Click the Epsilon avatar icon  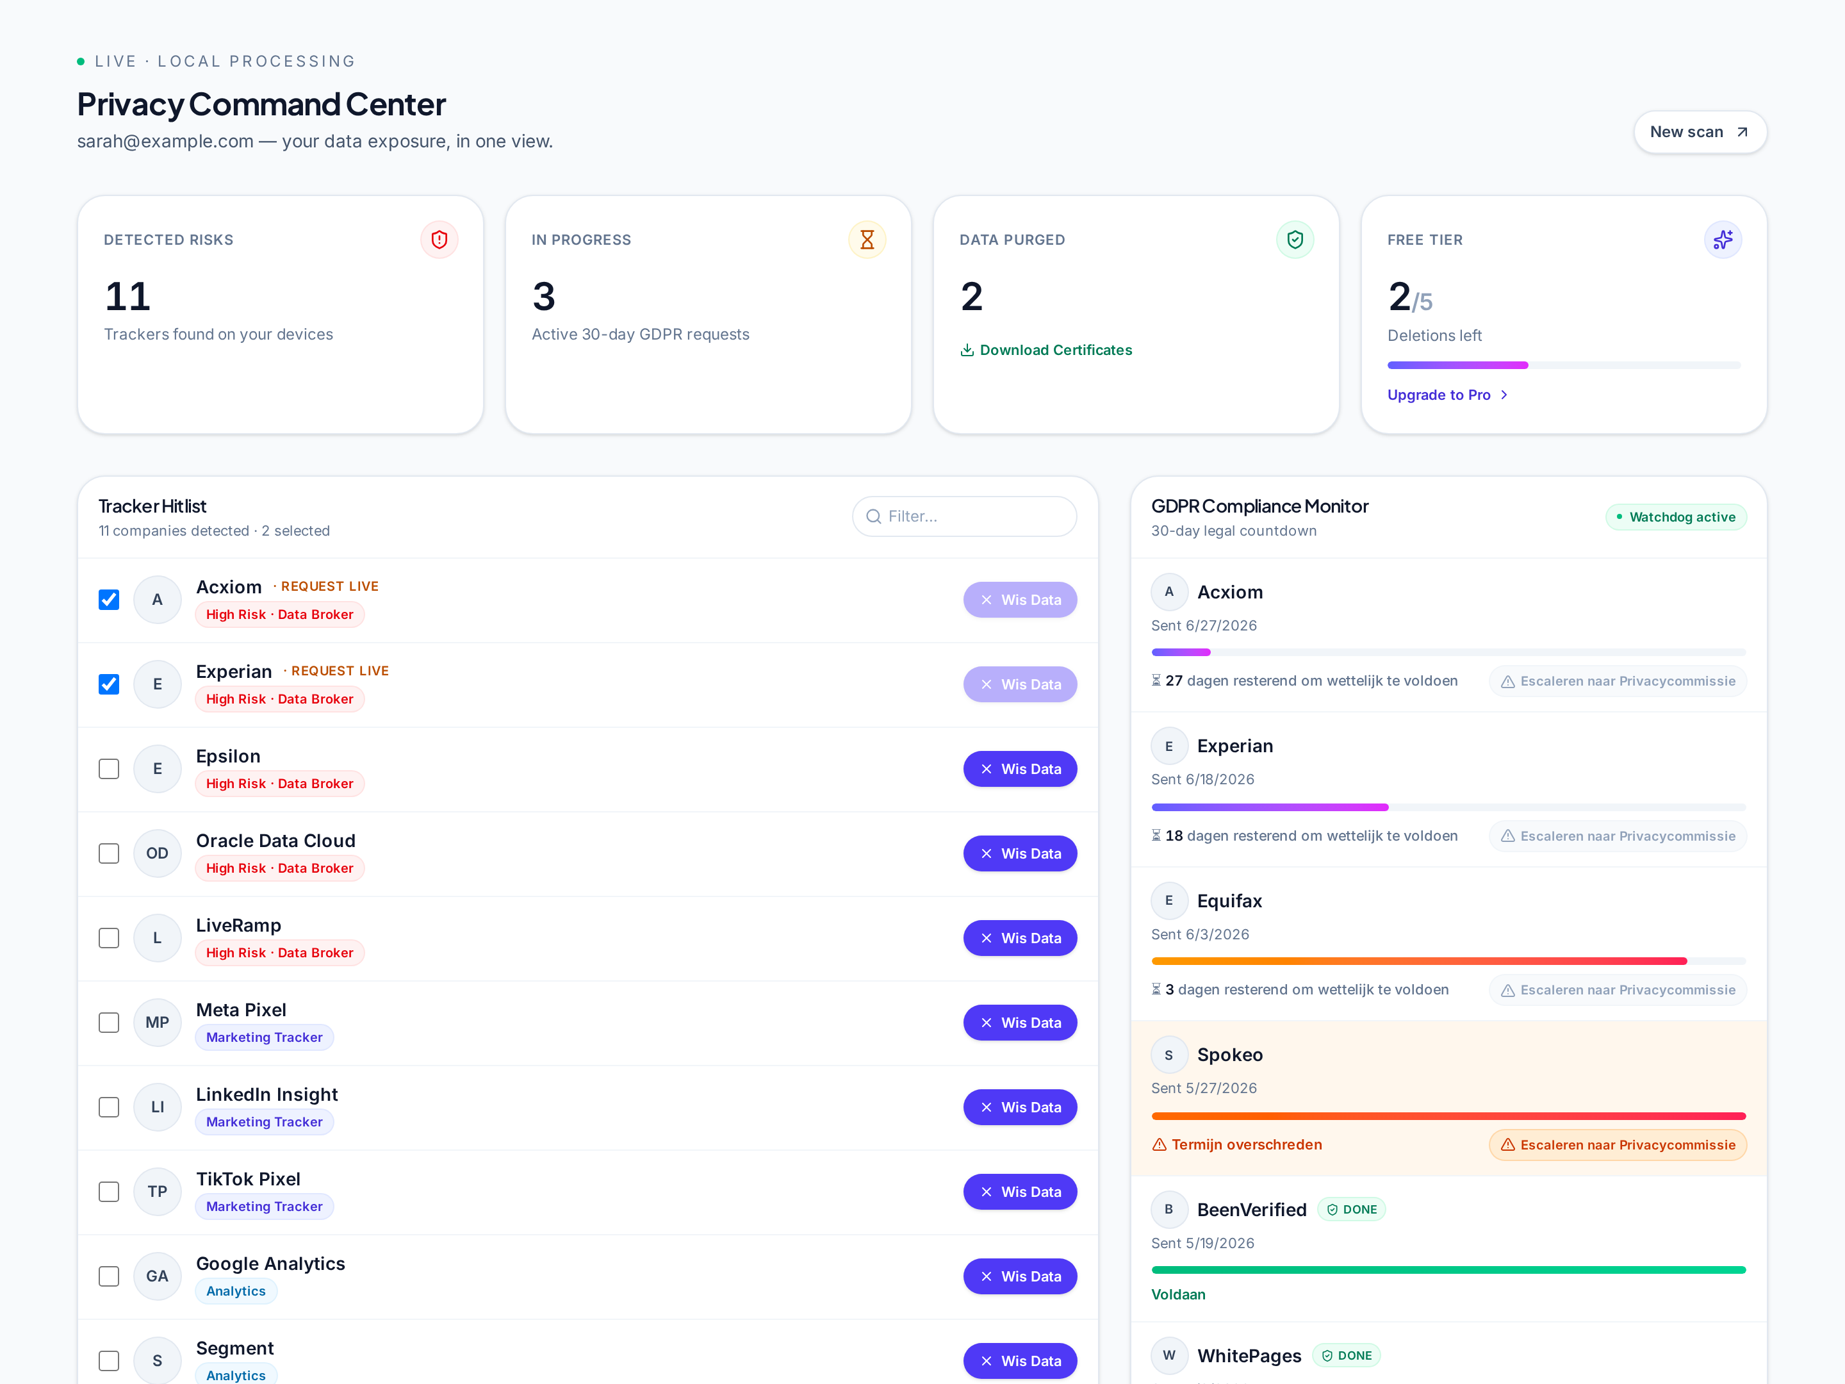pyautogui.click(x=157, y=769)
